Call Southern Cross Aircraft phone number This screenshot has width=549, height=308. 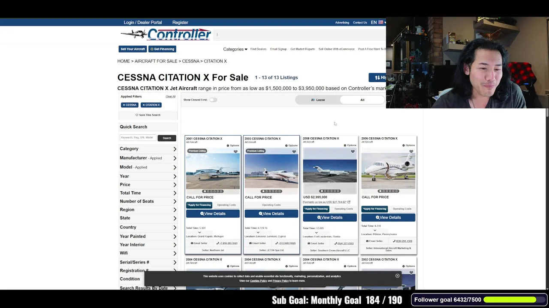[x=344, y=243]
